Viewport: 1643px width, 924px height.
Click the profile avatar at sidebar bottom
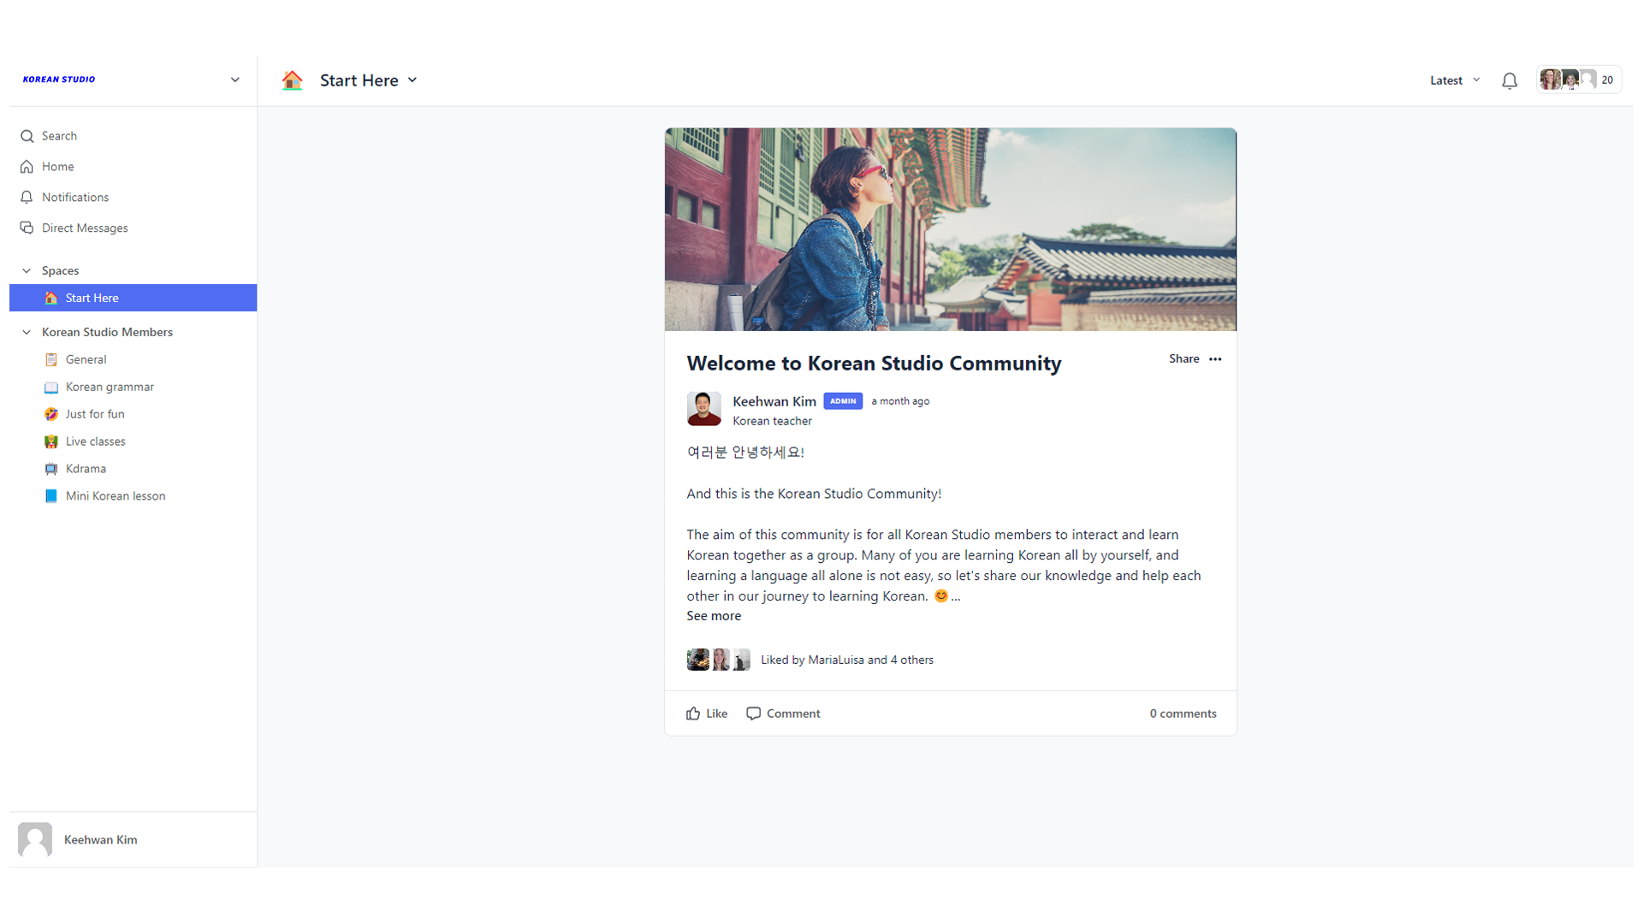click(x=35, y=839)
